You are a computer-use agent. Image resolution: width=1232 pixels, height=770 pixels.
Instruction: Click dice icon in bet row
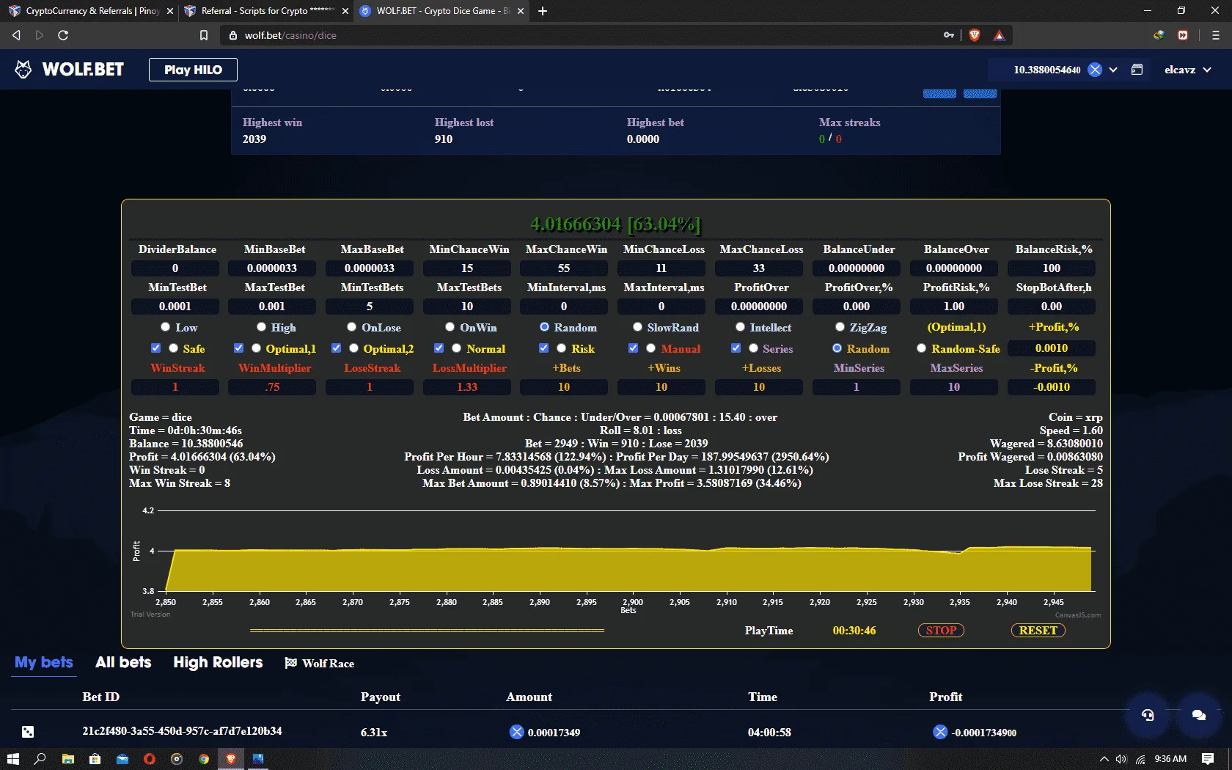tap(27, 732)
